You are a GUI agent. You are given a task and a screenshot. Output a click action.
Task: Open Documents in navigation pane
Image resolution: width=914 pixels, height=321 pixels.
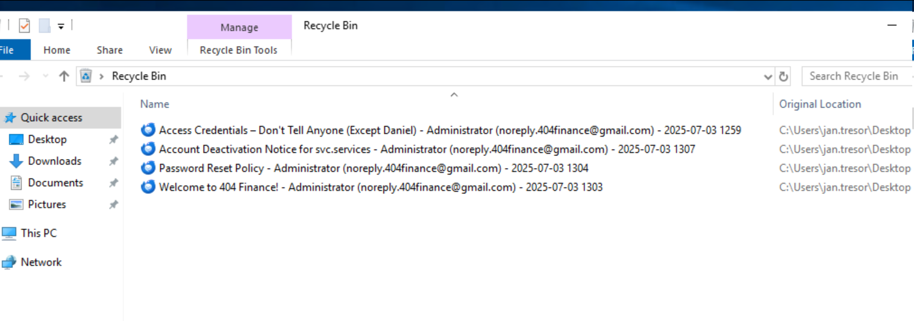click(55, 182)
